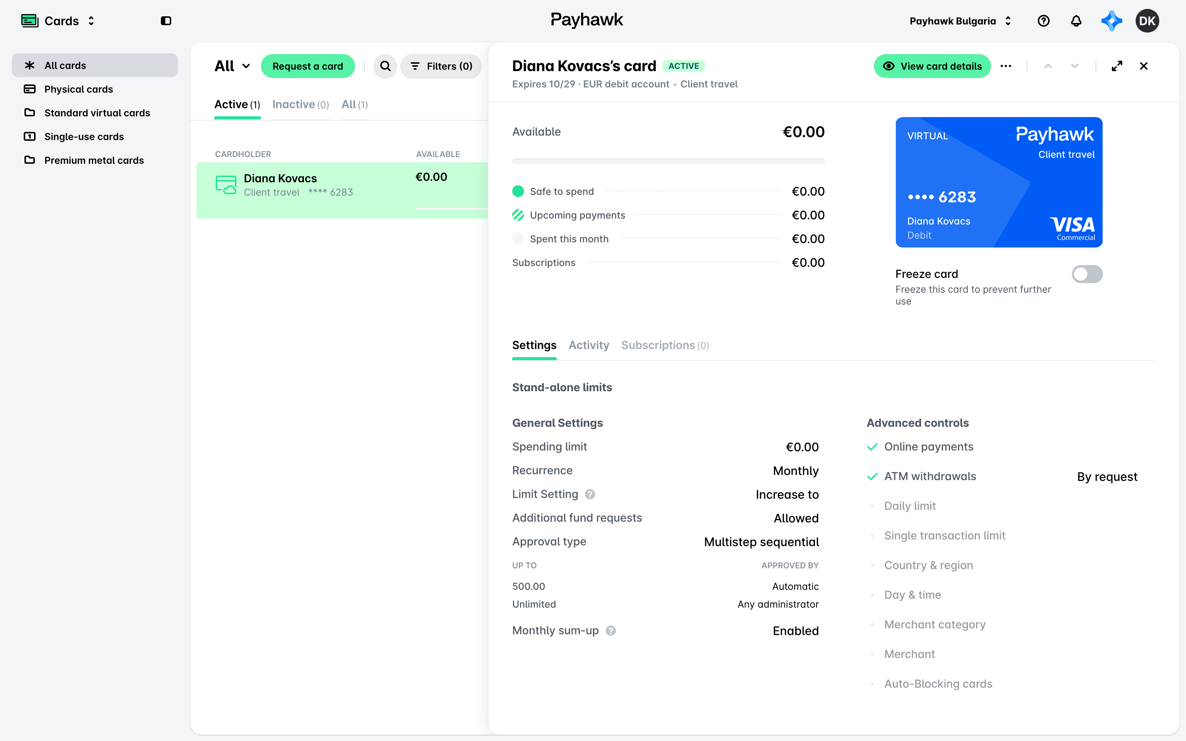Click View card details button
This screenshot has height=741, width=1186.
coord(932,66)
